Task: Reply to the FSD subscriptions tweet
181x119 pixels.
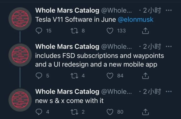Action: tap(39, 76)
